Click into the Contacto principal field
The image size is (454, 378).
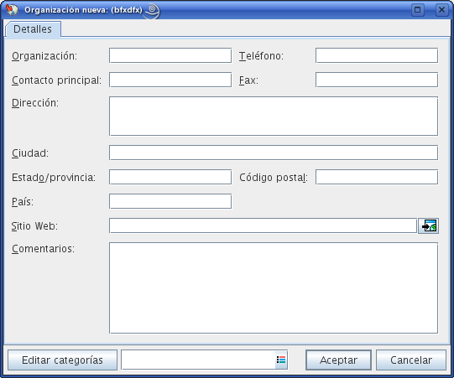pos(170,80)
